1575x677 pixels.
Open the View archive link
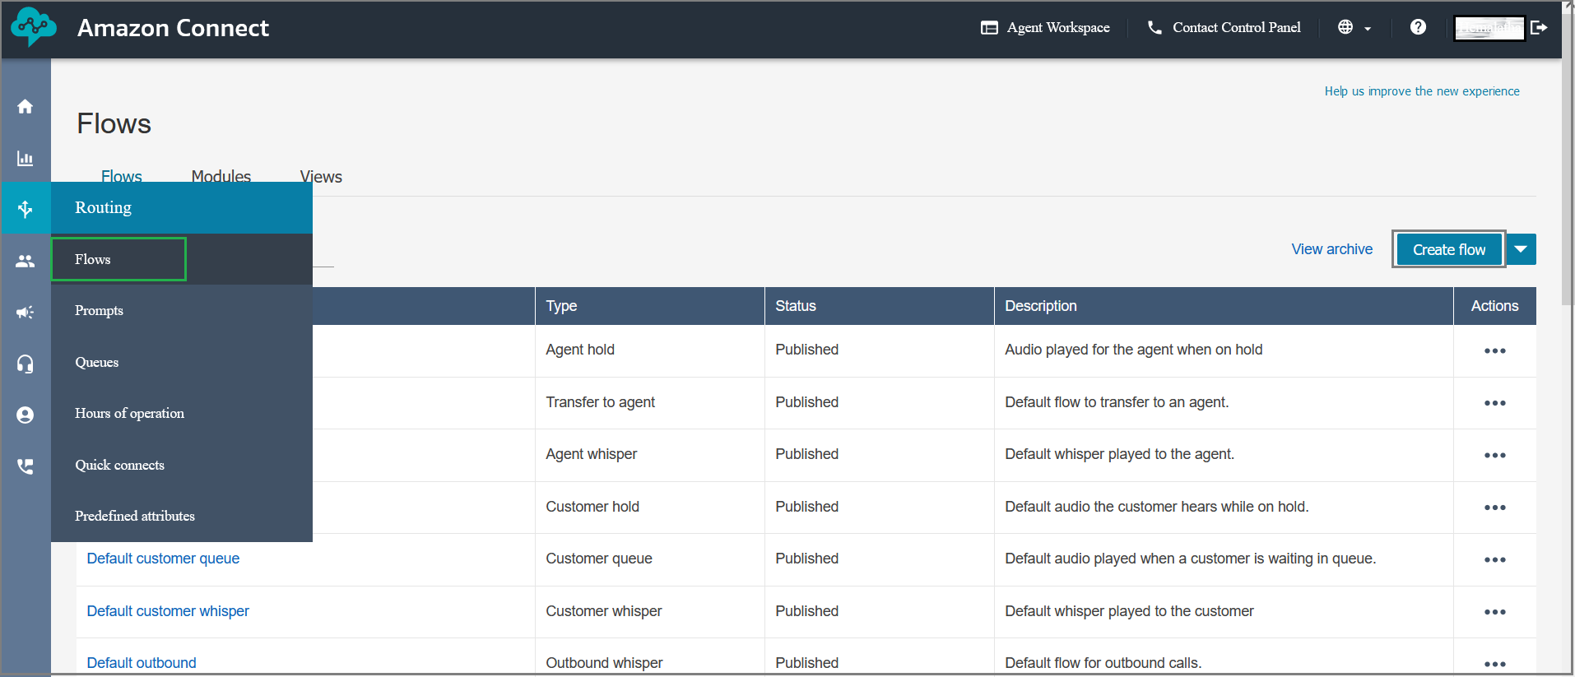pyautogui.click(x=1331, y=249)
